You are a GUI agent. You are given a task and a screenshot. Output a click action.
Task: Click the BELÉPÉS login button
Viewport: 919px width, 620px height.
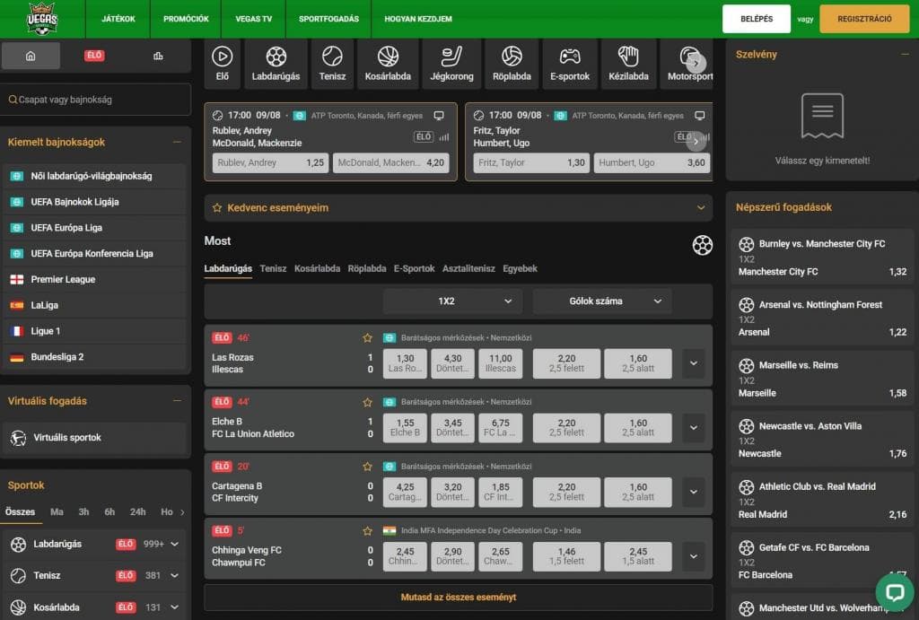(756, 19)
